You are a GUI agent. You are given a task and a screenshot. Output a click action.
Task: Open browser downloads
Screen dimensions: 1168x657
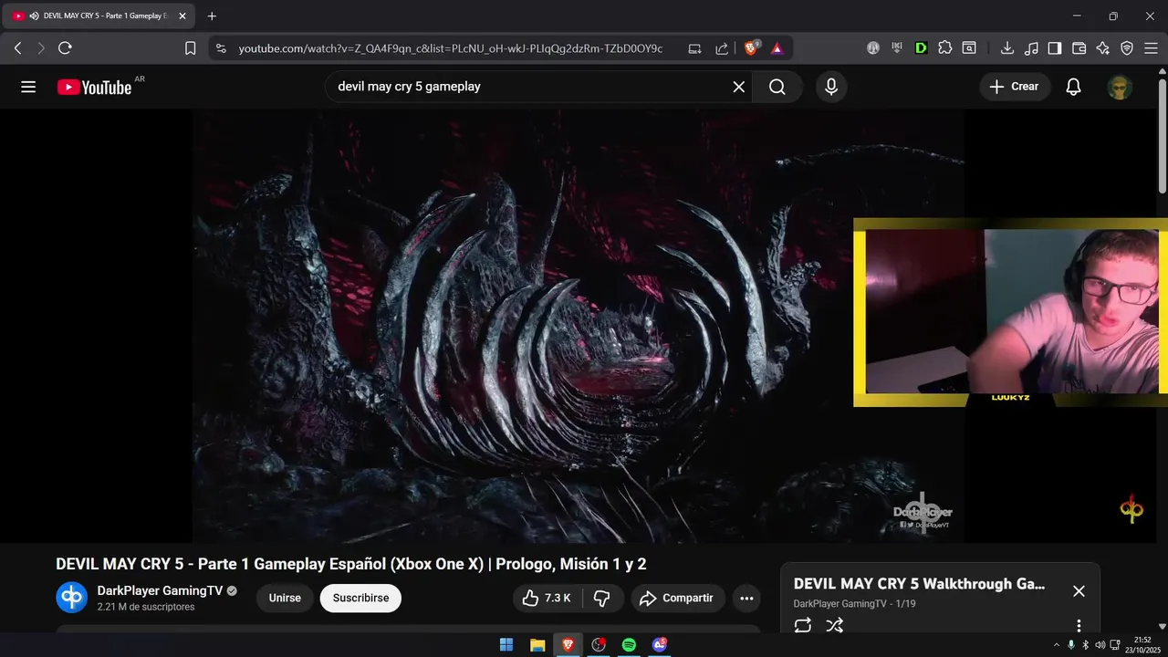[x=1007, y=48]
